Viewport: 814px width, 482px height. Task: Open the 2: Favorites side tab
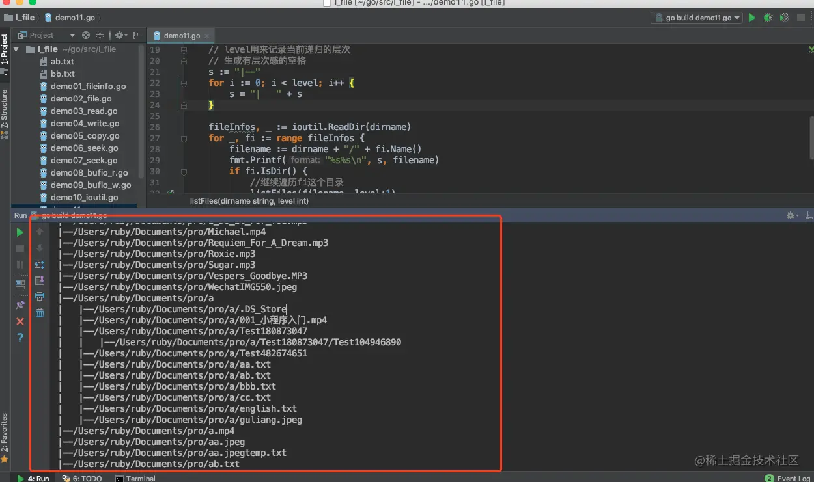coord(5,437)
